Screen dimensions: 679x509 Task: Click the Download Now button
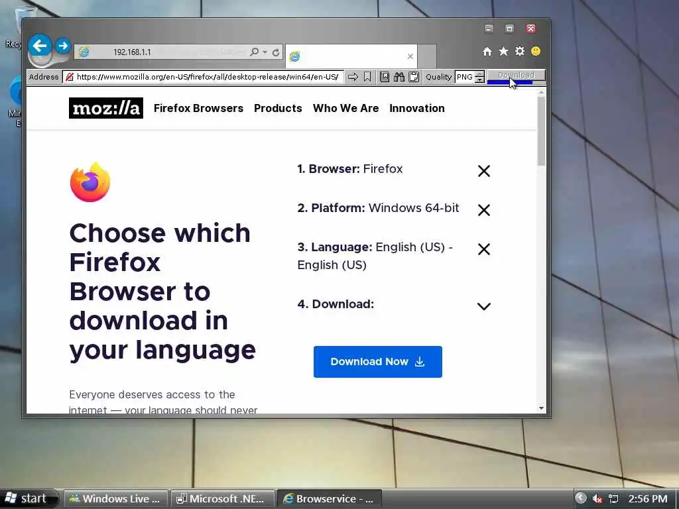pos(377,362)
